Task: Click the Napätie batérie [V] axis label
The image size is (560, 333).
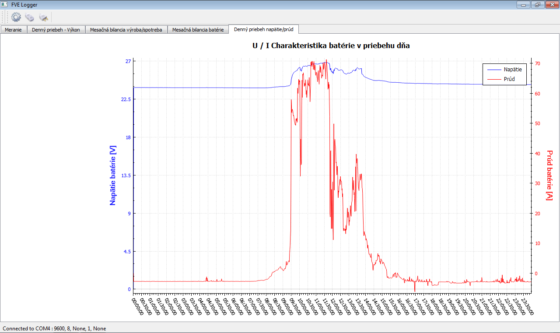Action: point(113,175)
